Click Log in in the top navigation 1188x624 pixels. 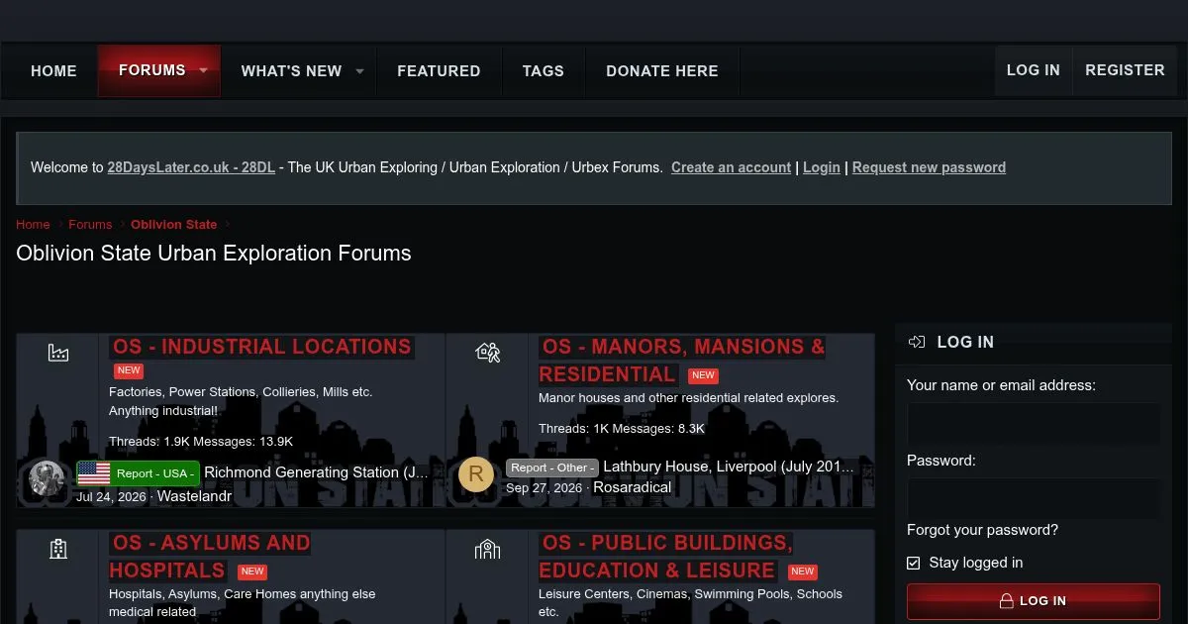tap(1034, 70)
